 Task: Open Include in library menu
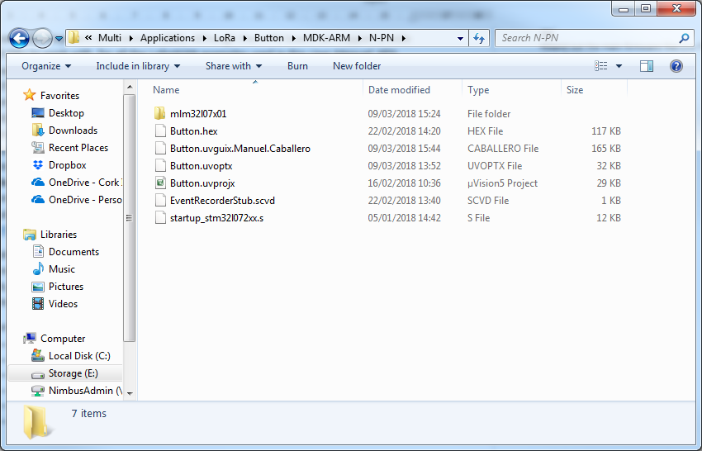[138, 66]
